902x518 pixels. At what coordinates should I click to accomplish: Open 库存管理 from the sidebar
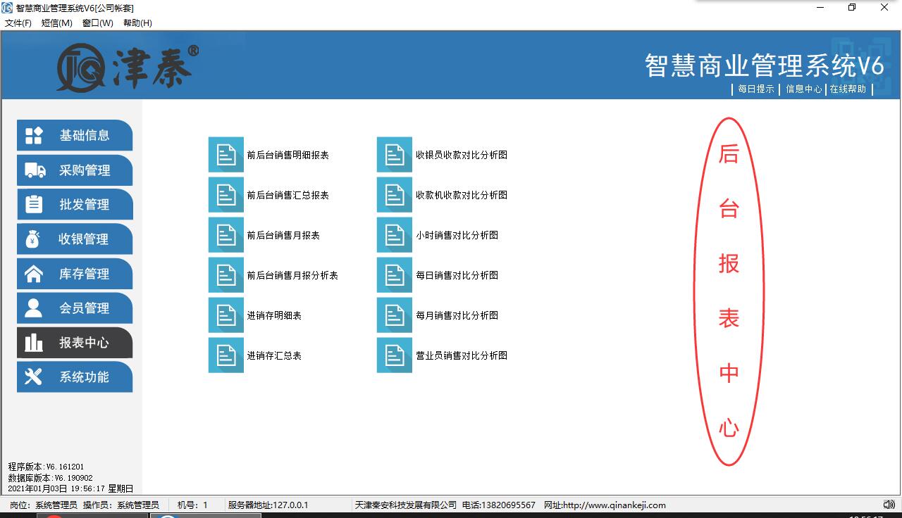click(x=75, y=274)
